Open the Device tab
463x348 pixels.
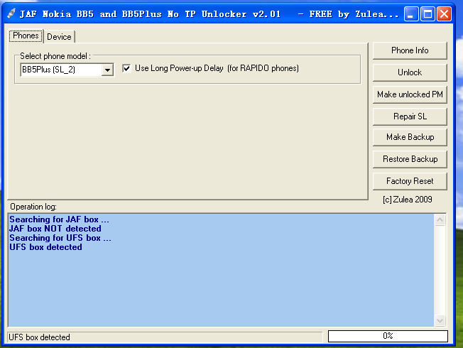click(60, 37)
